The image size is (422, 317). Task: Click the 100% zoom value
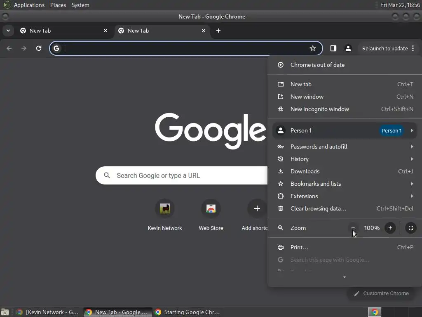[x=372, y=228]
